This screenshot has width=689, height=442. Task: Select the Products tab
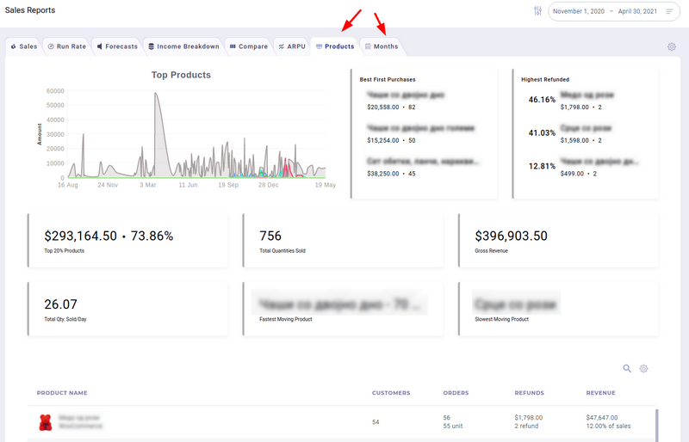pos(335,46)
